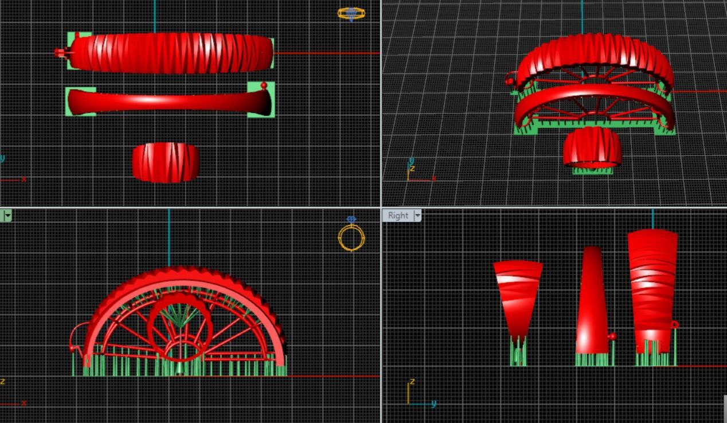Pick the red sprue ball on smooth band

point(264,86)
